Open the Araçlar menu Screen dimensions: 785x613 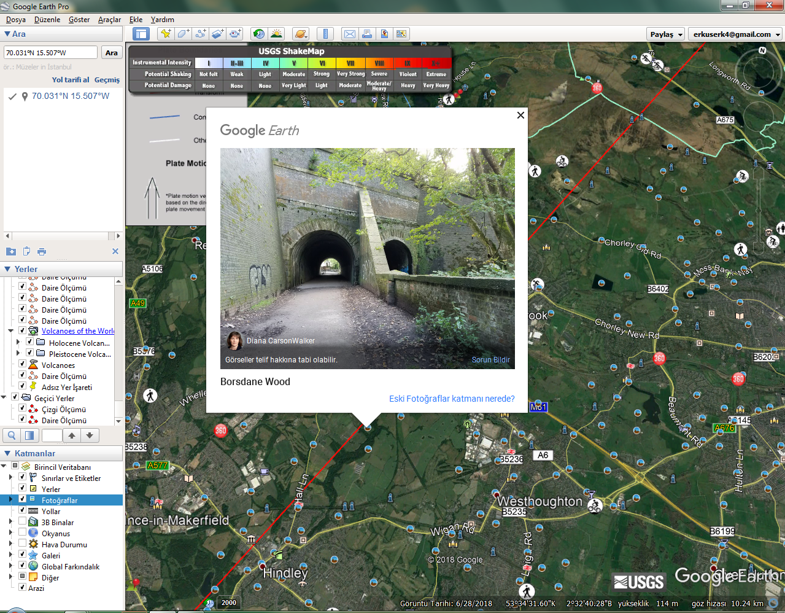click(109, 20)
